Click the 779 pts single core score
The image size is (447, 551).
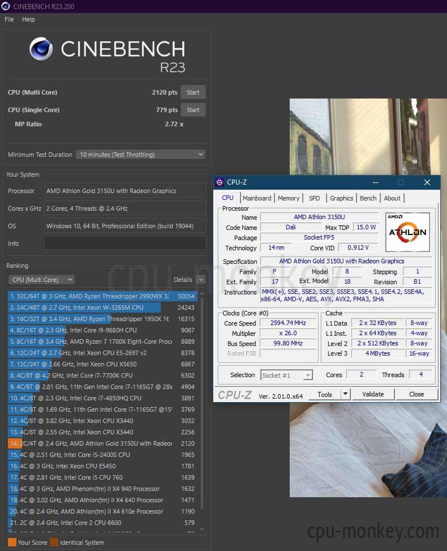[167, 110]
